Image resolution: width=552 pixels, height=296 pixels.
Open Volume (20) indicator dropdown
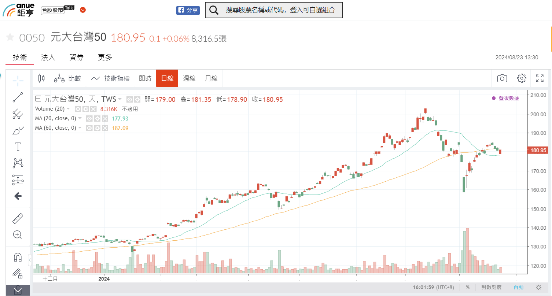69,109
